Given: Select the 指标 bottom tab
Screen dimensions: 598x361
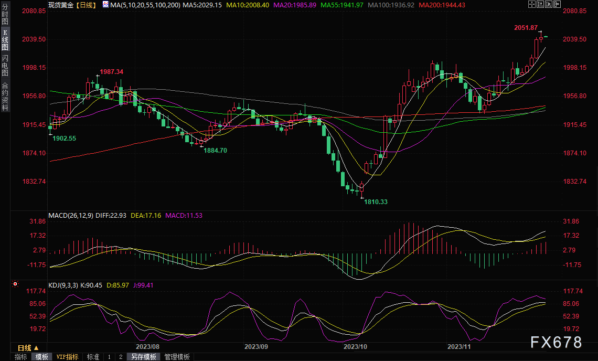Looking at the screenshot, I should pos(21,357).
